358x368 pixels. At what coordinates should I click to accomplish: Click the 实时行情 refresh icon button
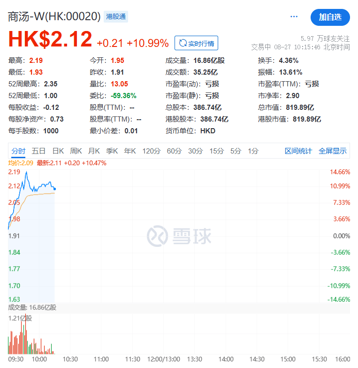tap(196, 44)
